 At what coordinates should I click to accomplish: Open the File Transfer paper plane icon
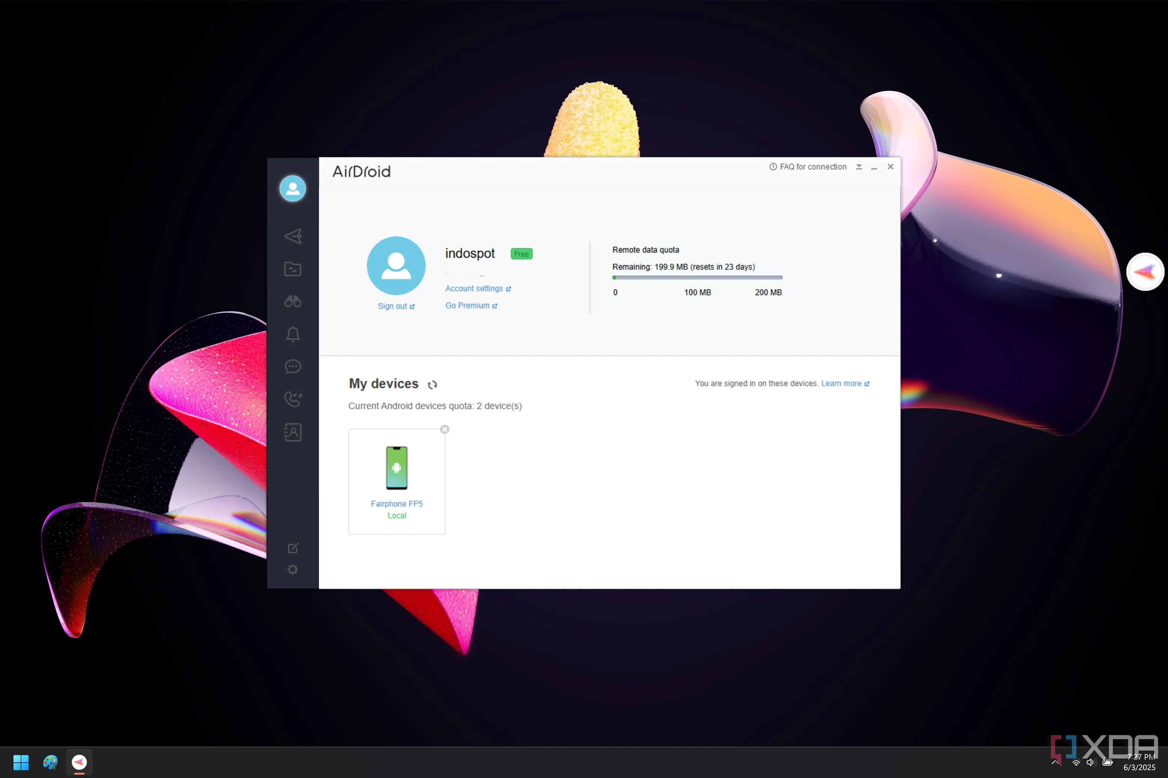pos(293,236)
